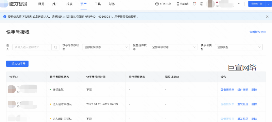Switch to the 概览 tab
The height and width of the screenshot is (122, 272).
pyautogui.click(x=41, y=4)
